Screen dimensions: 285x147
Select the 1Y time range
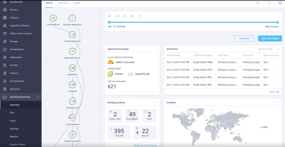(x=139, y=16)
